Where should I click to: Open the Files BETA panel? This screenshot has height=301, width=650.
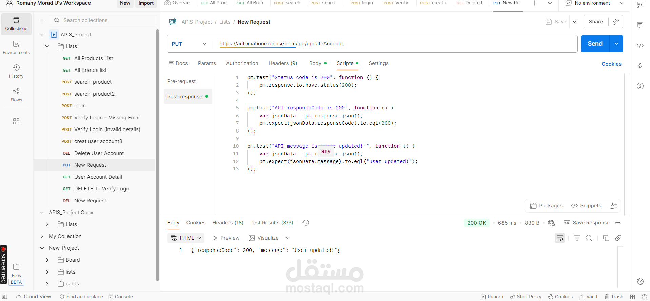click(16, 274)
